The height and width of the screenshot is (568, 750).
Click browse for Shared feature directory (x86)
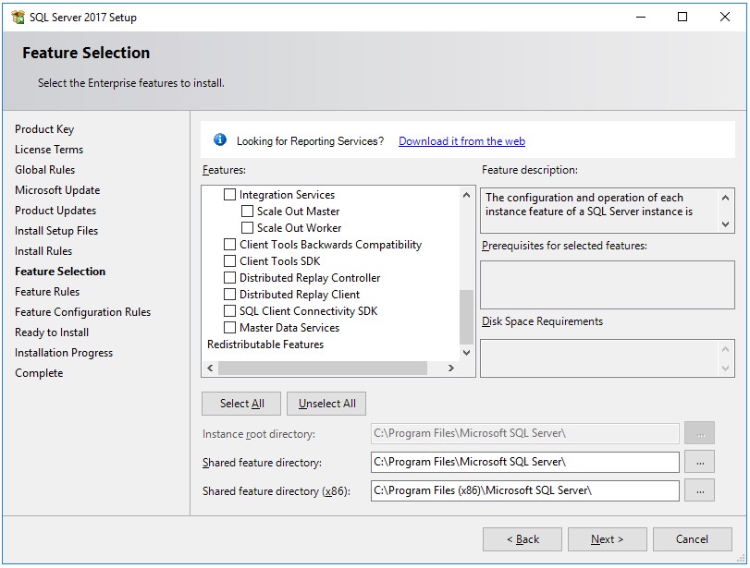tap(699, 490)
